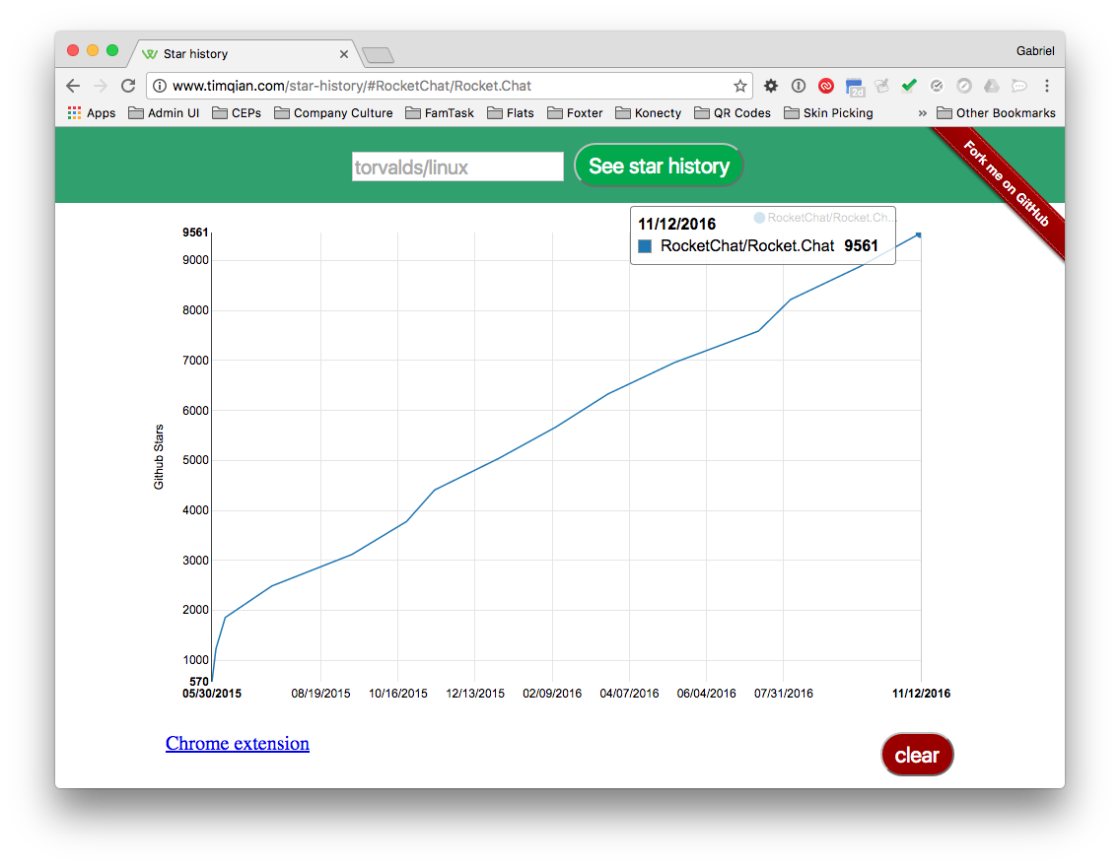Click the green checkmark extension icon
Viewport: 1120px width, 867px height.
tap(909, 86)
